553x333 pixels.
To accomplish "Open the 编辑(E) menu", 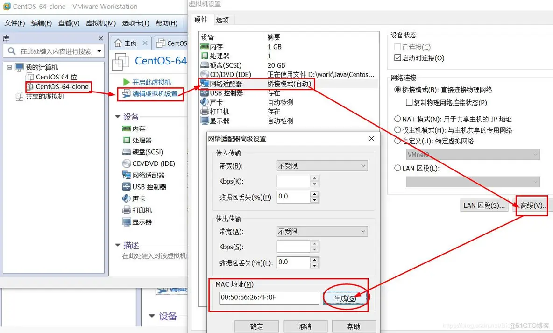I will coord(41,23).
